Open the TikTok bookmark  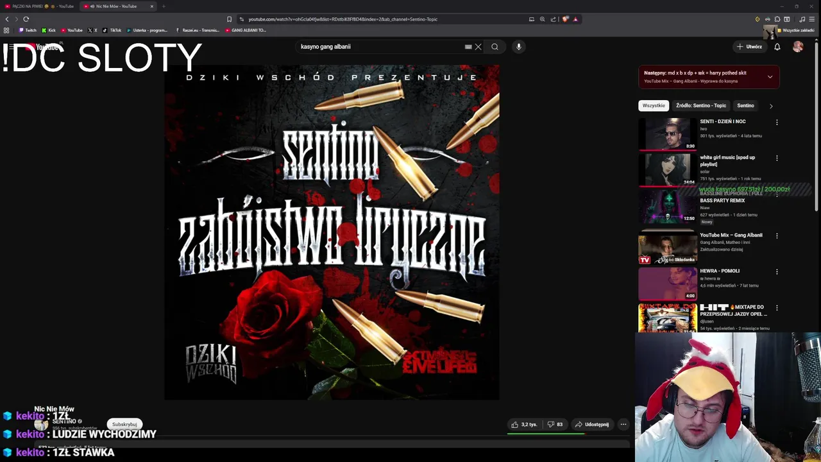[112, 30]
